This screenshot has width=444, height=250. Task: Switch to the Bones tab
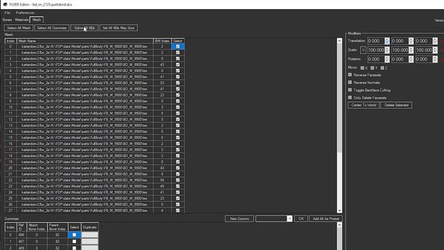point(7,20)
